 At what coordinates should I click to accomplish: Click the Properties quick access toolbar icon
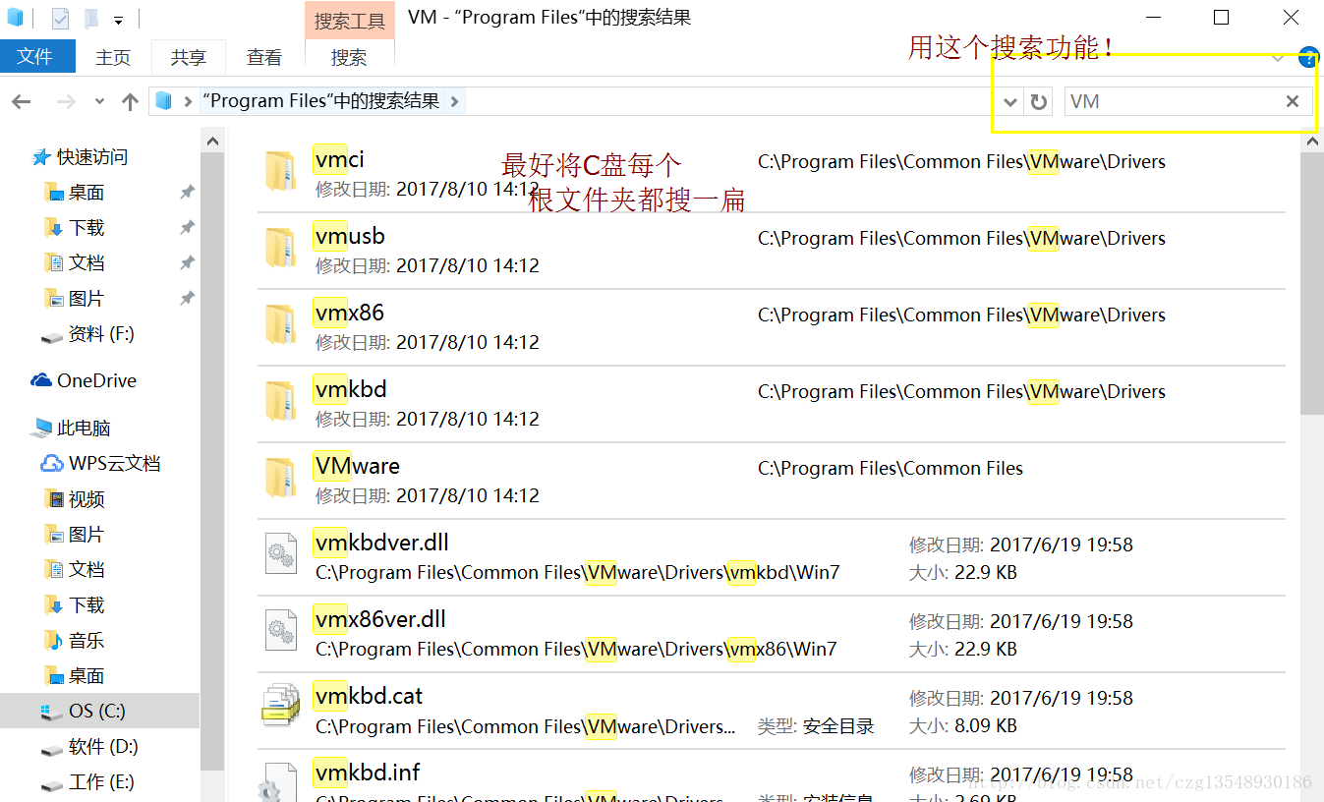coord(61,19)
